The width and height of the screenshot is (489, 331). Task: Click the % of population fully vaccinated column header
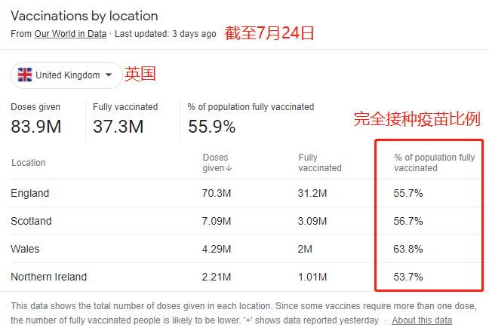pos(434,163)
